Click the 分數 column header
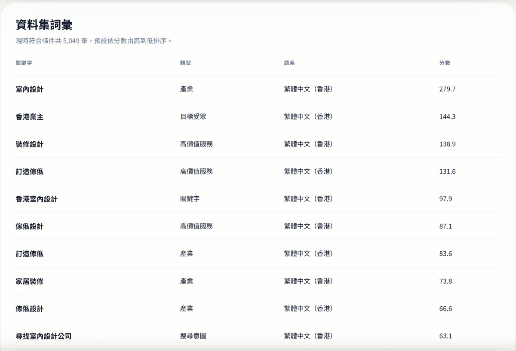Viewport: 516px width, 351px height. click(x=445, y=63)
